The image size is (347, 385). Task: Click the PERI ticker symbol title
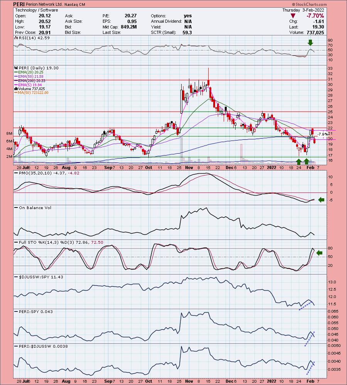coord(19,4)
